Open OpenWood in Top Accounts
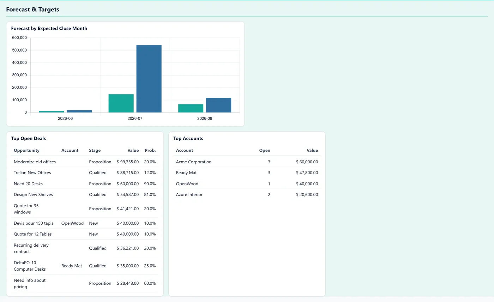 pyautogui.click(x=187, y=184)
